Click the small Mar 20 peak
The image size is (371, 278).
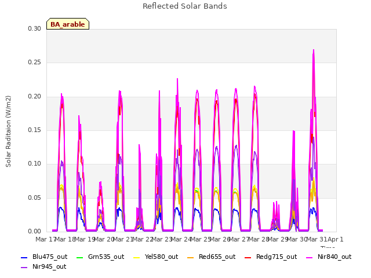coord(100,182)
